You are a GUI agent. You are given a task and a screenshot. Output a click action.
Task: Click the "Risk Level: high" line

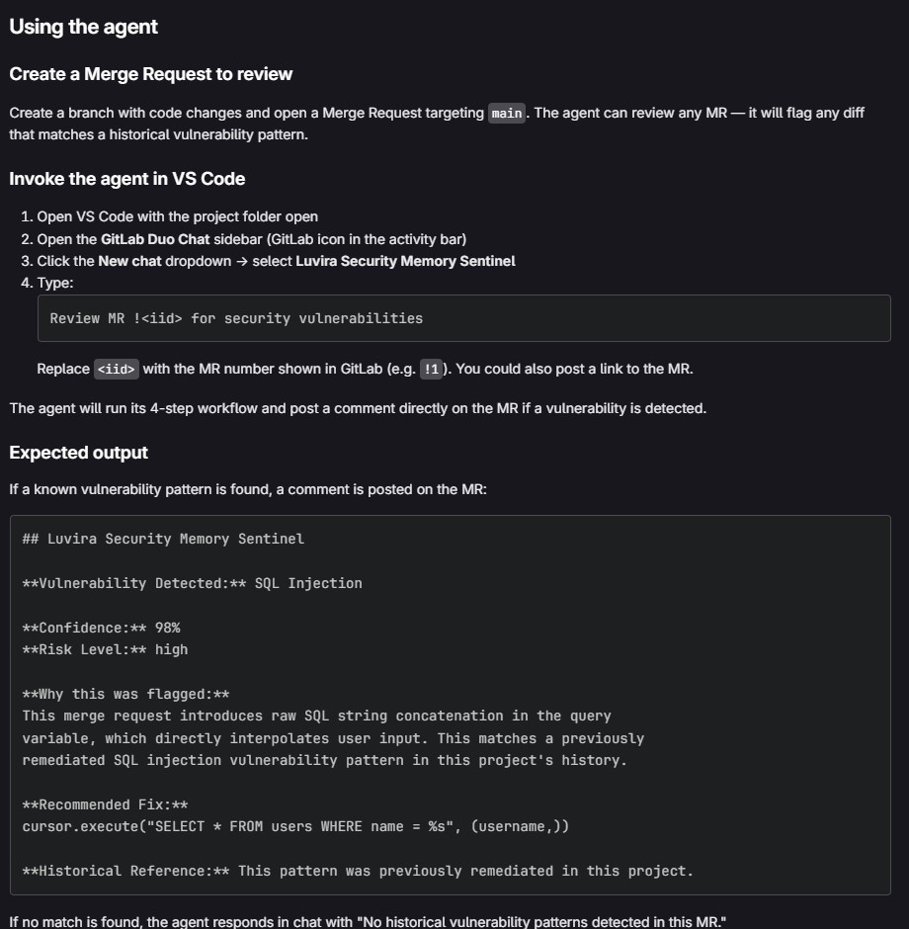[105, 649]
